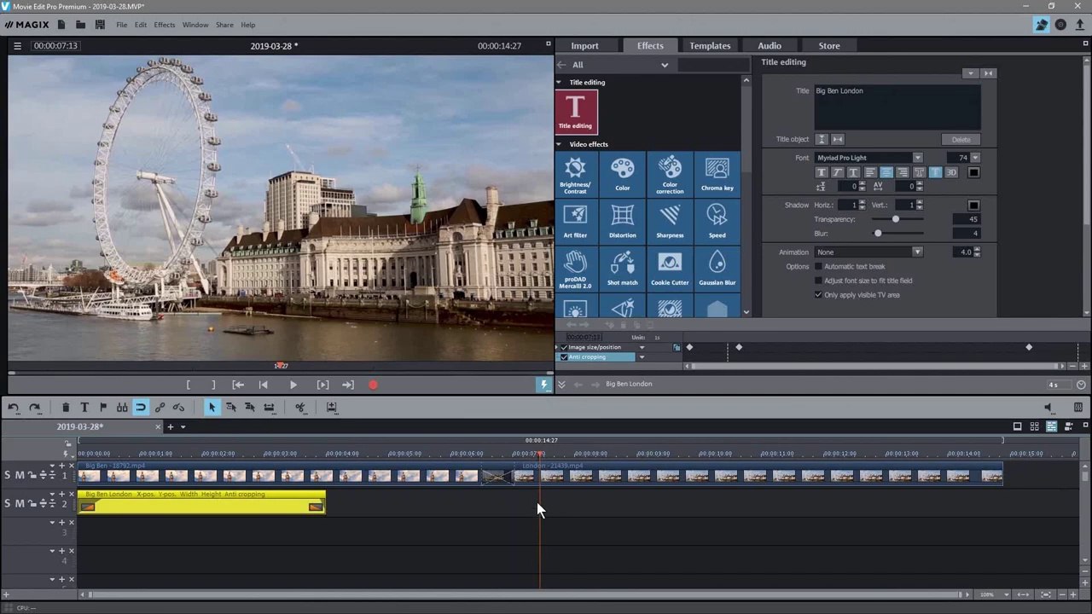The height and width of the screenshot is (614, 1092).
Task: Open the File menu
Action: pyautogui.click(x=122, y=25)
